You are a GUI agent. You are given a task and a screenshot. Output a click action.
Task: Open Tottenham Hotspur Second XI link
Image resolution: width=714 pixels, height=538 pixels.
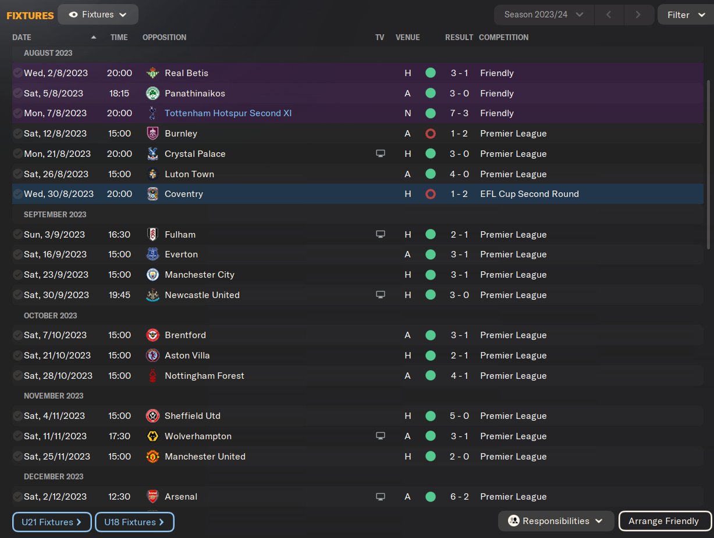(228, 113)
